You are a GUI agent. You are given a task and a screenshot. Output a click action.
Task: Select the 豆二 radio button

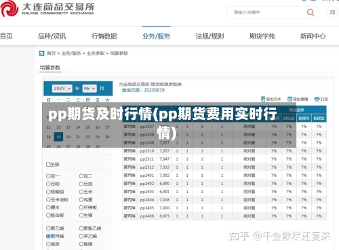[81, 176]
